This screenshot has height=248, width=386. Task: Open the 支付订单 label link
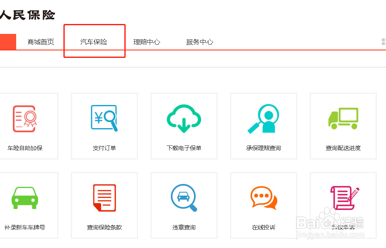click(104, 148)
